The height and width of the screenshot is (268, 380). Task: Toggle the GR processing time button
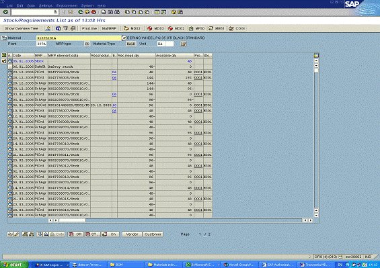pos(75,234)
